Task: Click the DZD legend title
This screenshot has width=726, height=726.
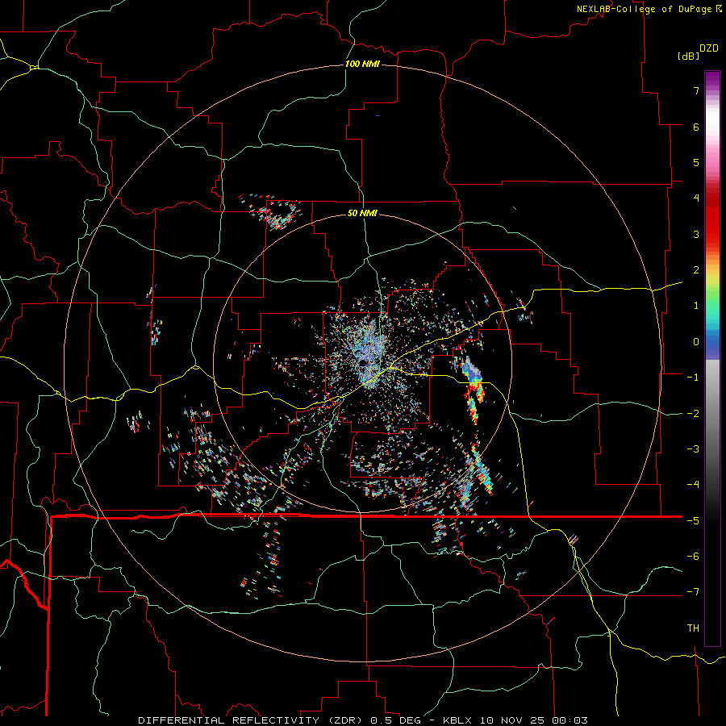Action: 709,48
